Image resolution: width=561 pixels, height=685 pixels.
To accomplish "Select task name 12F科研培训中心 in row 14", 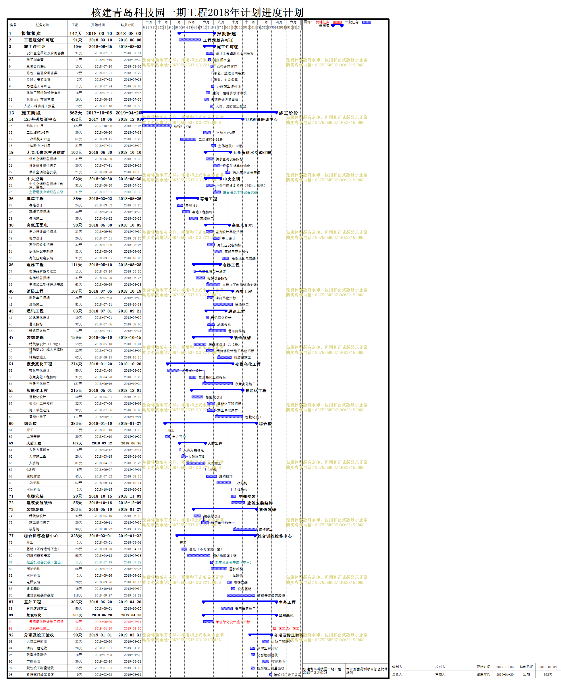I will 40,119.
